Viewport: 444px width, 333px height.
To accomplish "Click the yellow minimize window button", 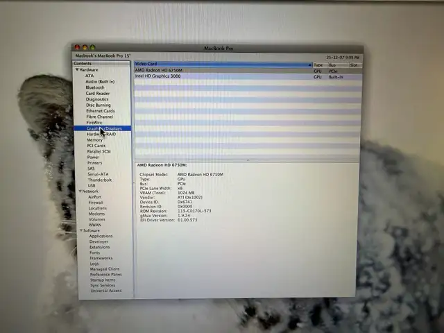I will (x=85, y=47).
